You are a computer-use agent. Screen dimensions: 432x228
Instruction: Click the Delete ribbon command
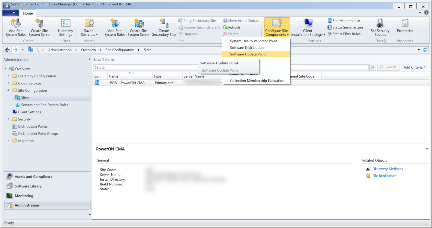(231, 34)
